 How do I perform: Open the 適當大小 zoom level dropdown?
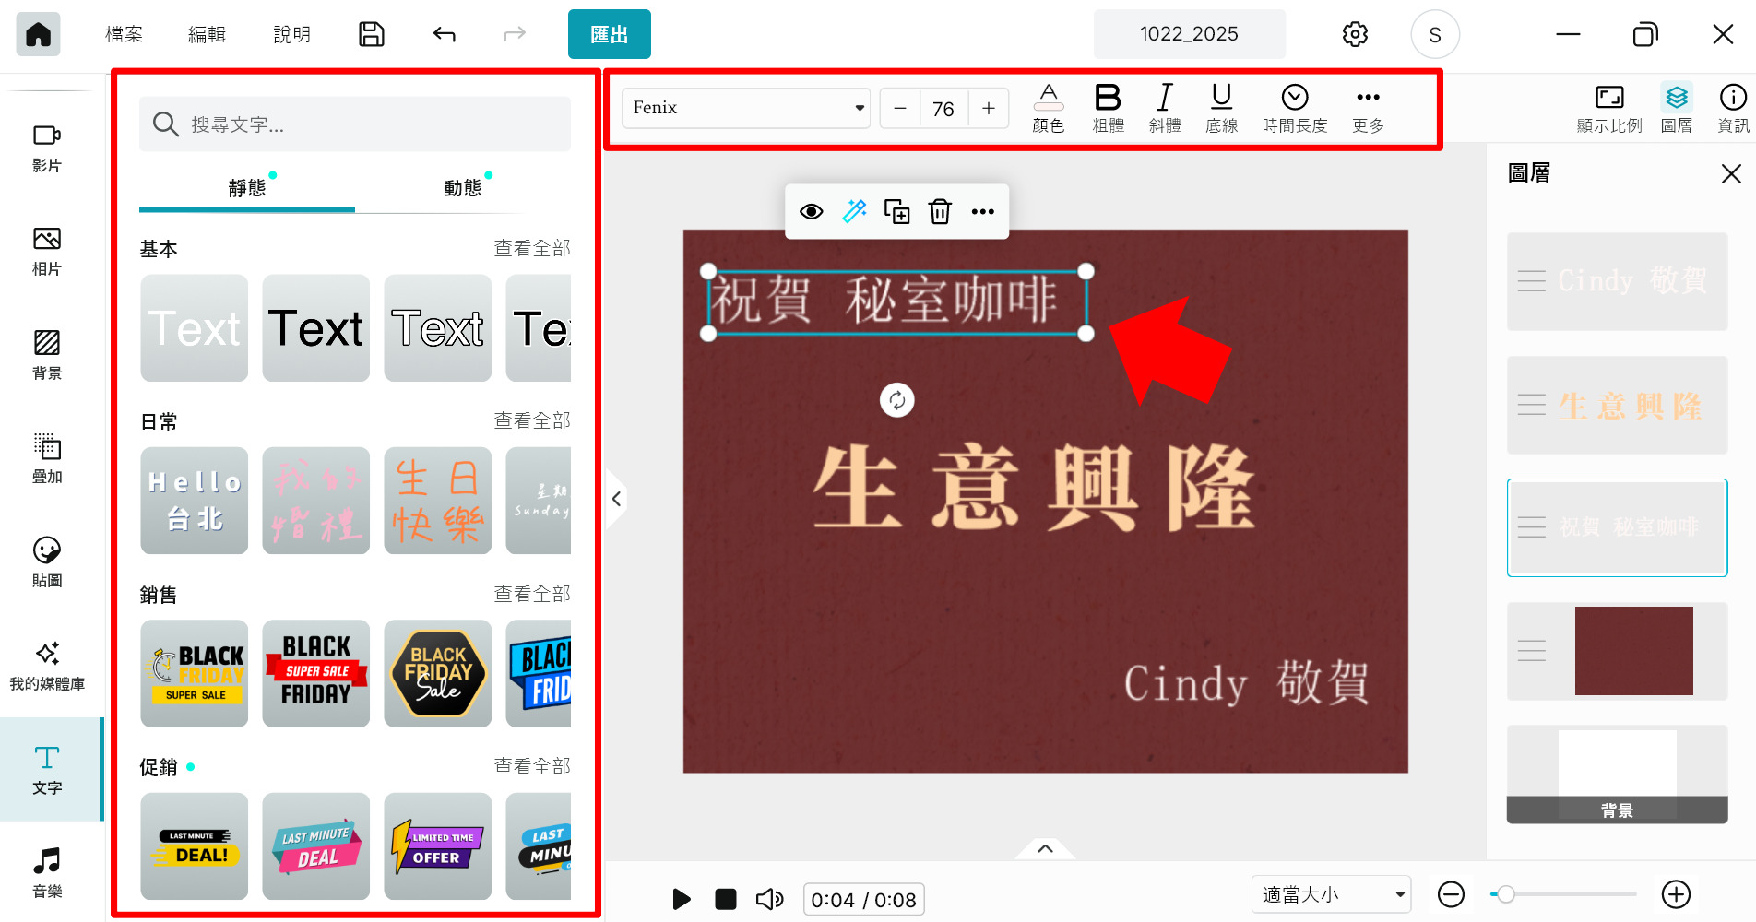click(1331, 893)
